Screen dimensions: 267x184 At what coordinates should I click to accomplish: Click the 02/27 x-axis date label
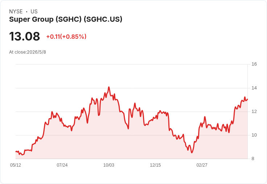click(x=202, y=165)
